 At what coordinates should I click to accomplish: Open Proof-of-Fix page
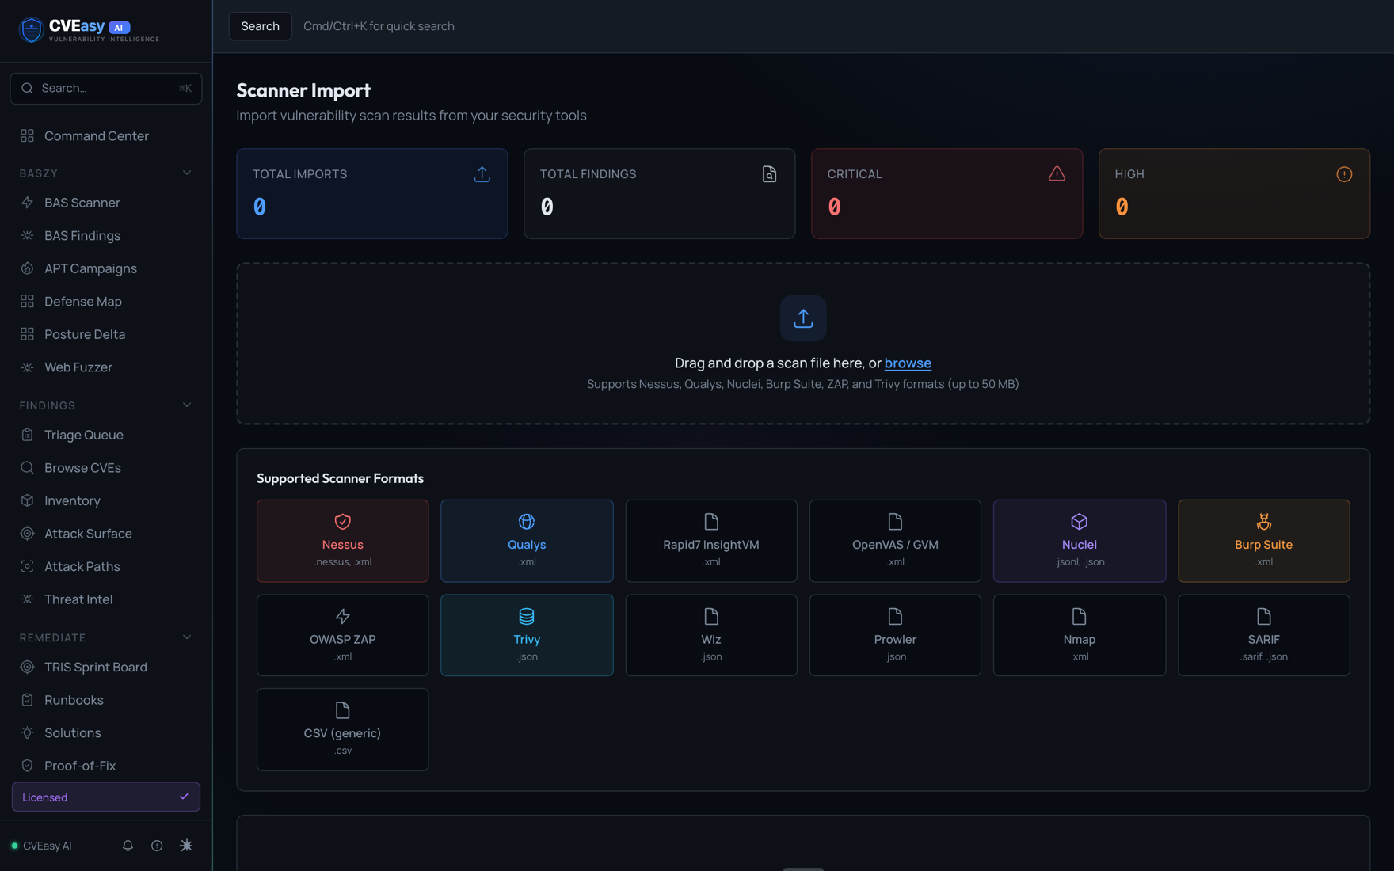pos(106,766)
